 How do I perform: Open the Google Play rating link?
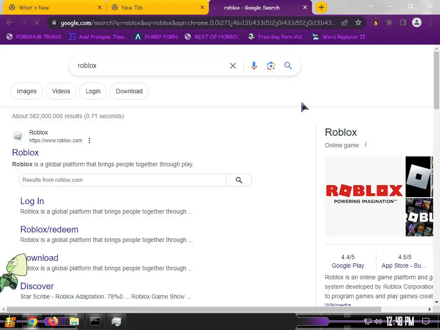(x=348, y=266)
